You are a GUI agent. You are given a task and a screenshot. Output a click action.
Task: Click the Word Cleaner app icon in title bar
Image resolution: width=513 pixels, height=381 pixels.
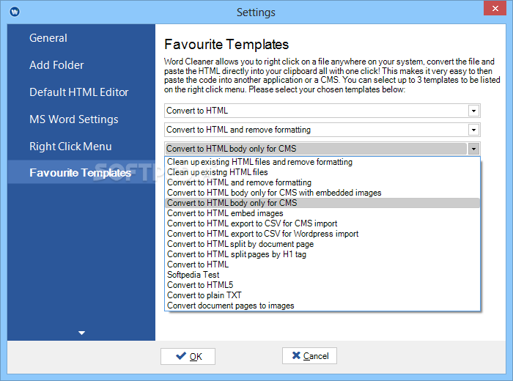click(x=15, y=12)
